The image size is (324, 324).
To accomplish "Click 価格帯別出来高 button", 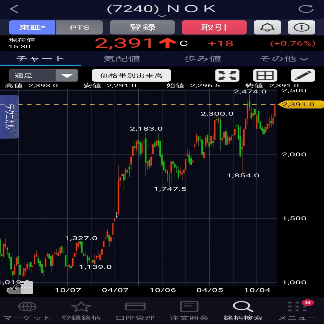I will tap(131, 75).
